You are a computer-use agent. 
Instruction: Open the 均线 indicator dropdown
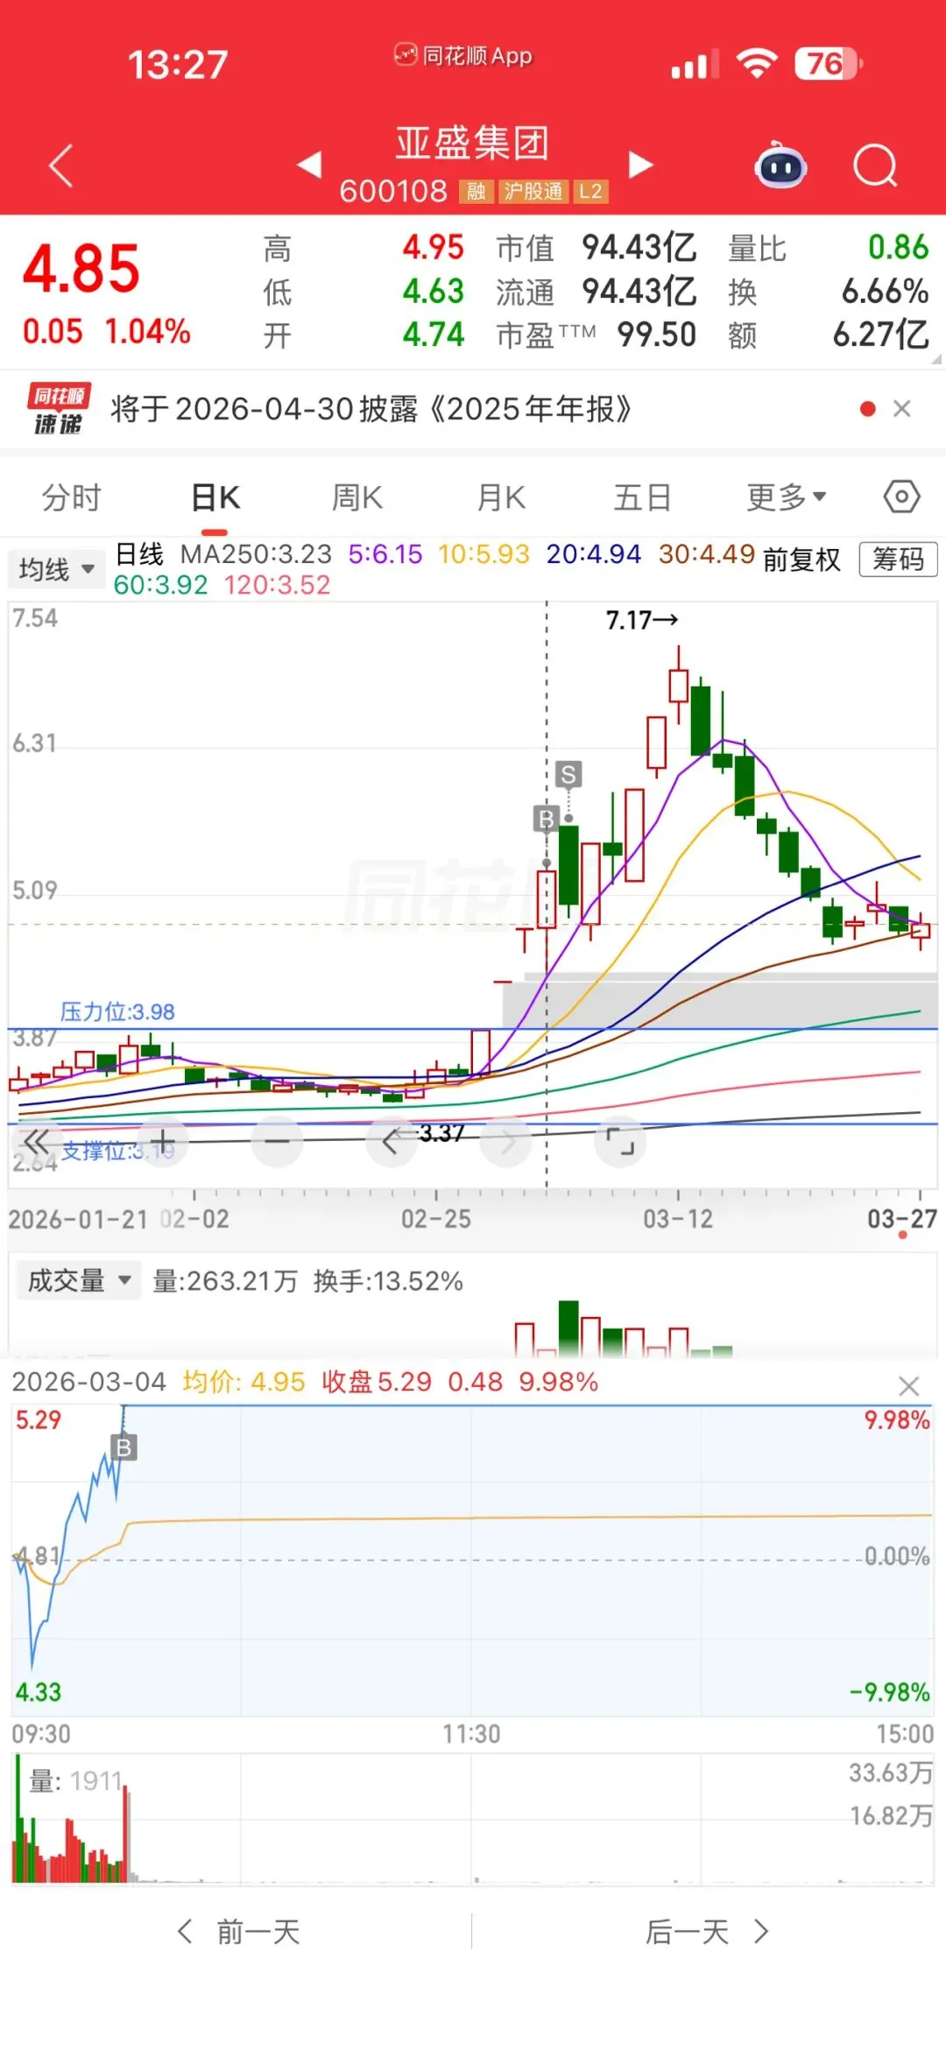pos(56,569)
